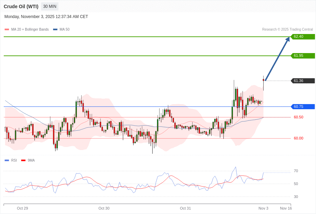This screenshot has height=214, width=316.
Task: Switch to the Nov 3 date tab
Action: [263, 208]
